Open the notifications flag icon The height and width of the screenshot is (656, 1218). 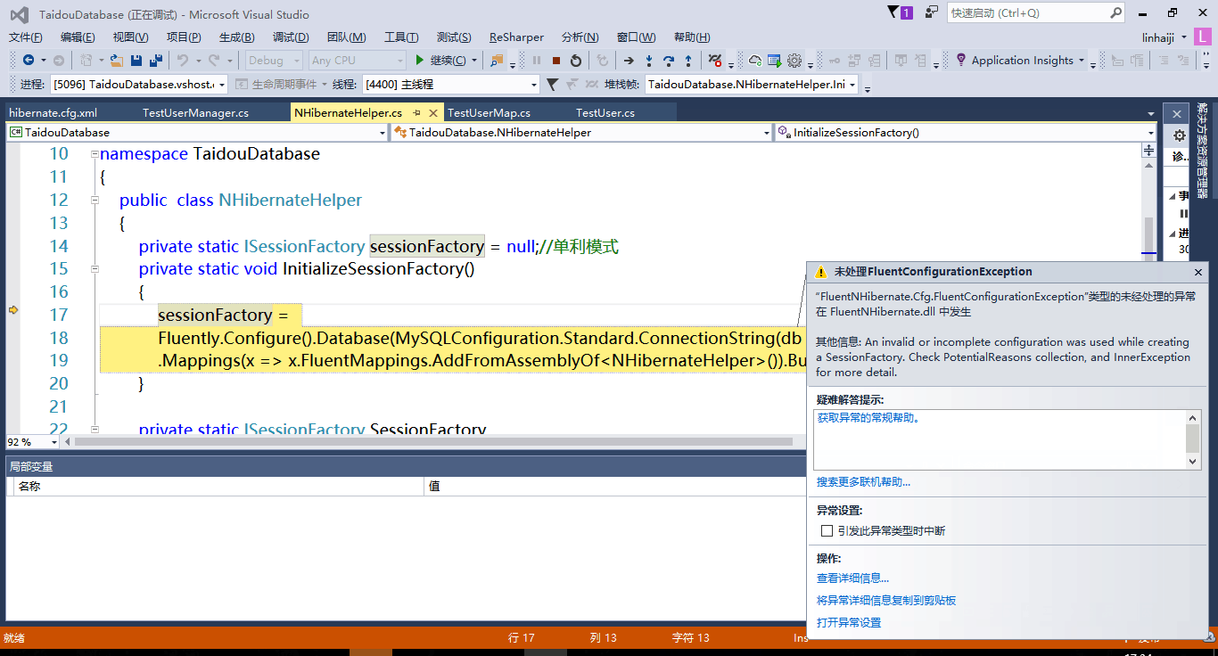[x=894, y=12]
